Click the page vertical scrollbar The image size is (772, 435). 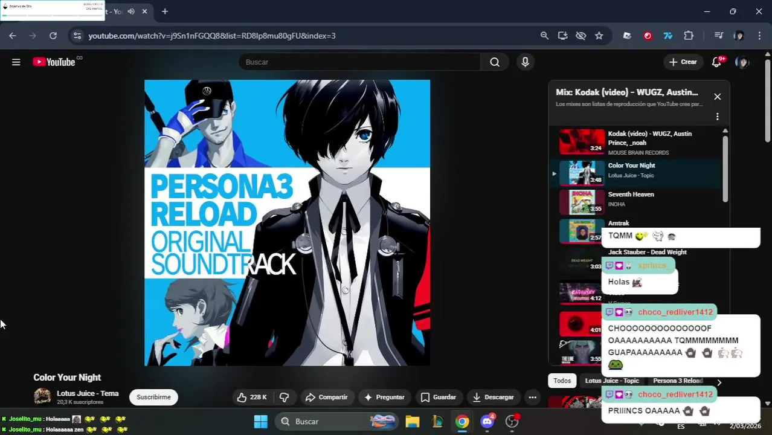[768, 100]
